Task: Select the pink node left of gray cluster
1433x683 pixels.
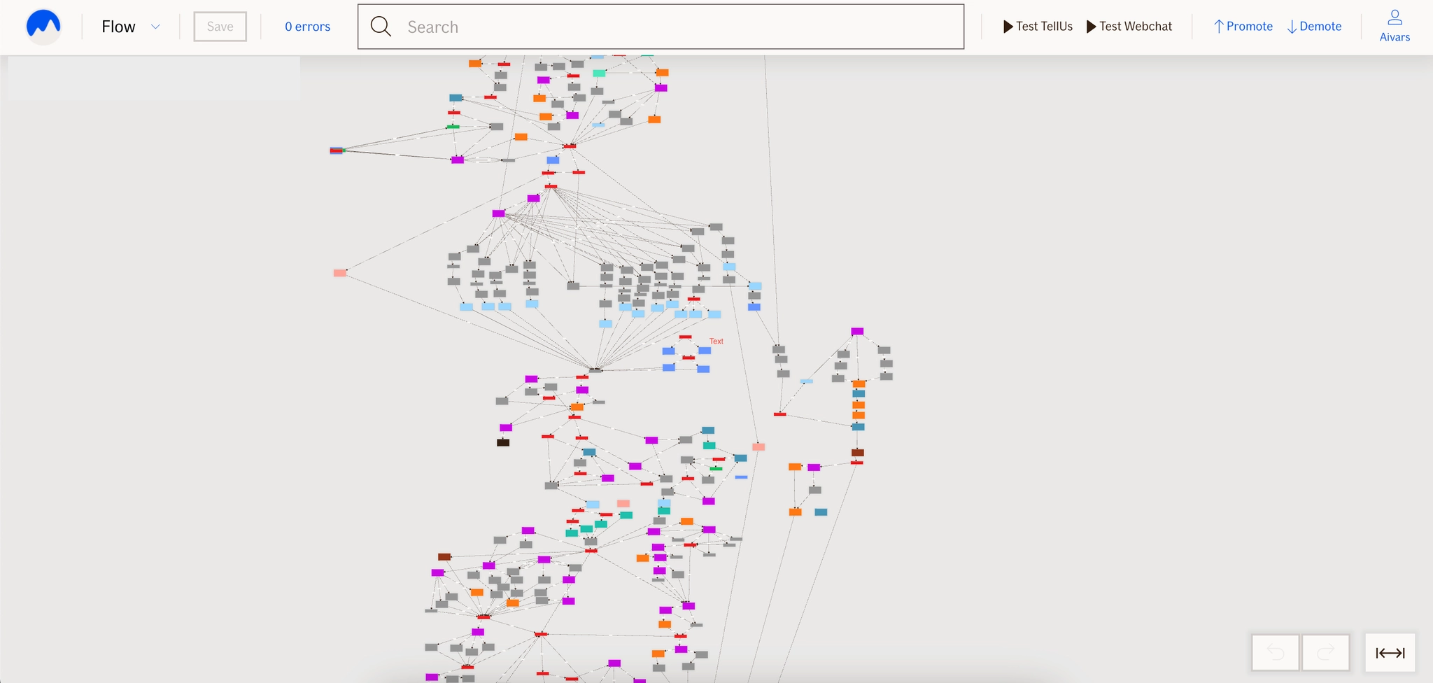Action: pyautogui.click(x=340, y=273)
